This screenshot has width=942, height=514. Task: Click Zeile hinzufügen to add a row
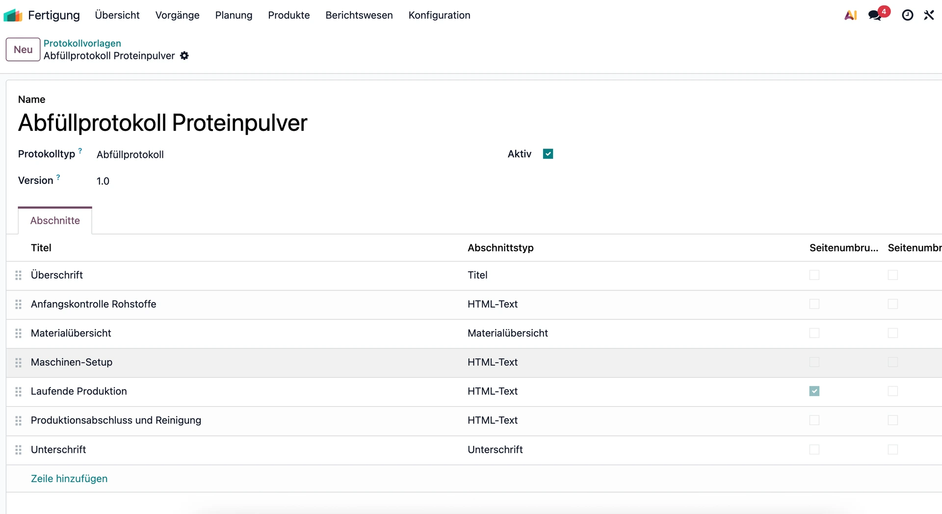(69, 479)
